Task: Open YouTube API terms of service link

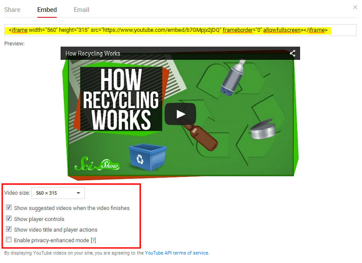Action: tap(177, 253)
